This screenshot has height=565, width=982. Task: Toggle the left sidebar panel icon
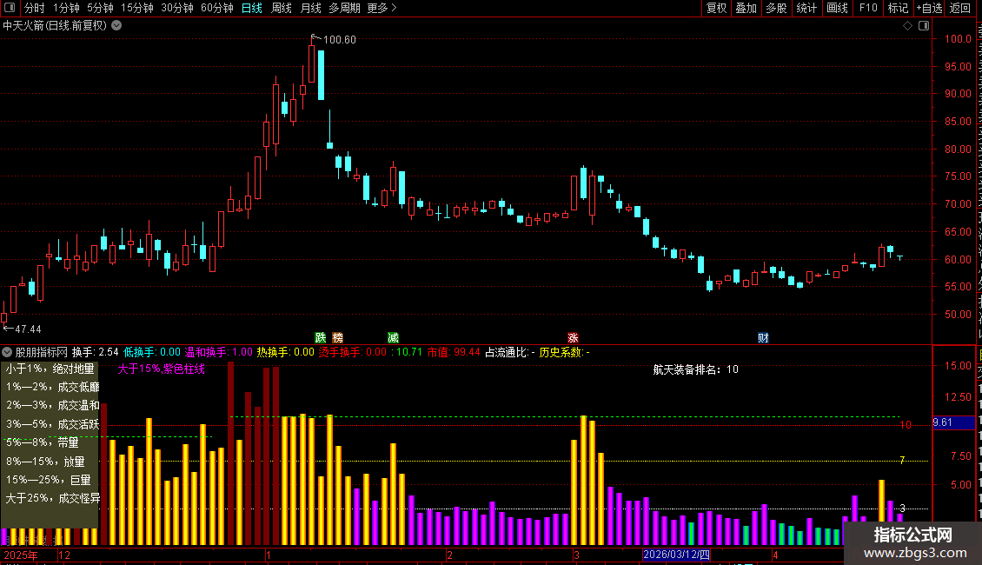[x=10, y=8]
